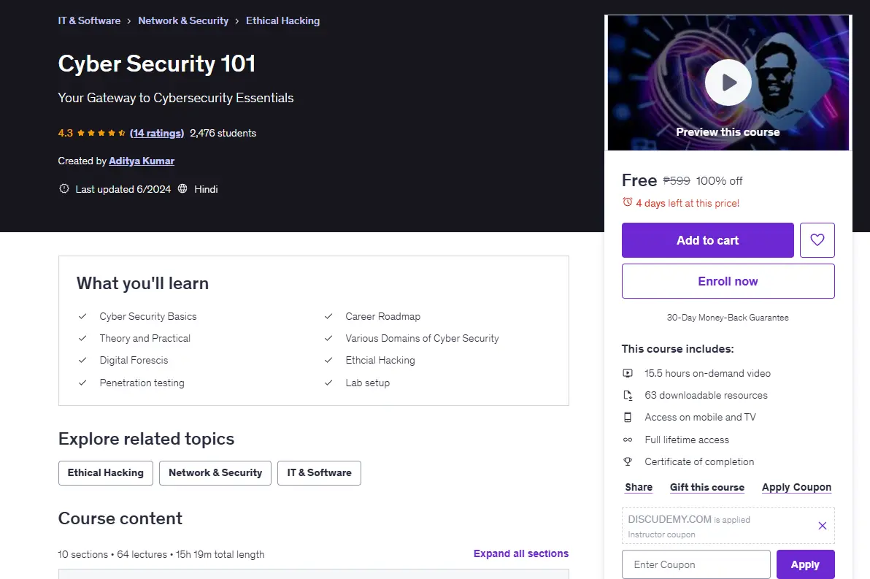Open Ethical Hacking breadcrumb link
The height and width of the screenshot is (579, 870).
283,20
